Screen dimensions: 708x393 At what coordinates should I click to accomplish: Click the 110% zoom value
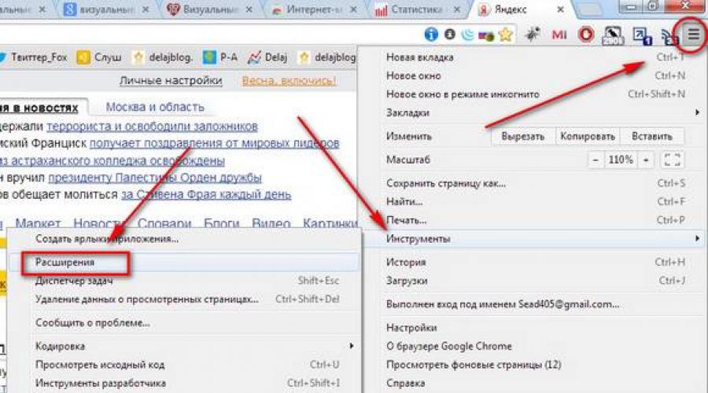(621, 160)
